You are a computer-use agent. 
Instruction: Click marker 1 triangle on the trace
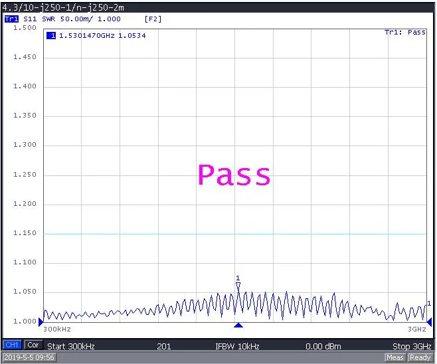click(238, 286)
